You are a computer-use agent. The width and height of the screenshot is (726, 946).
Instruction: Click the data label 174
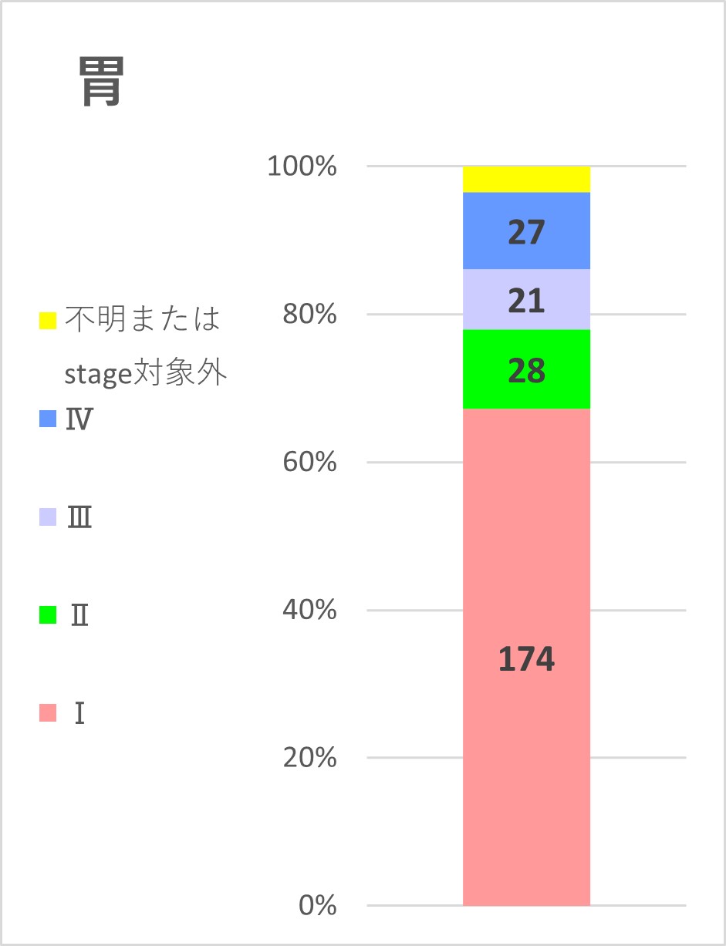(526, 660)
